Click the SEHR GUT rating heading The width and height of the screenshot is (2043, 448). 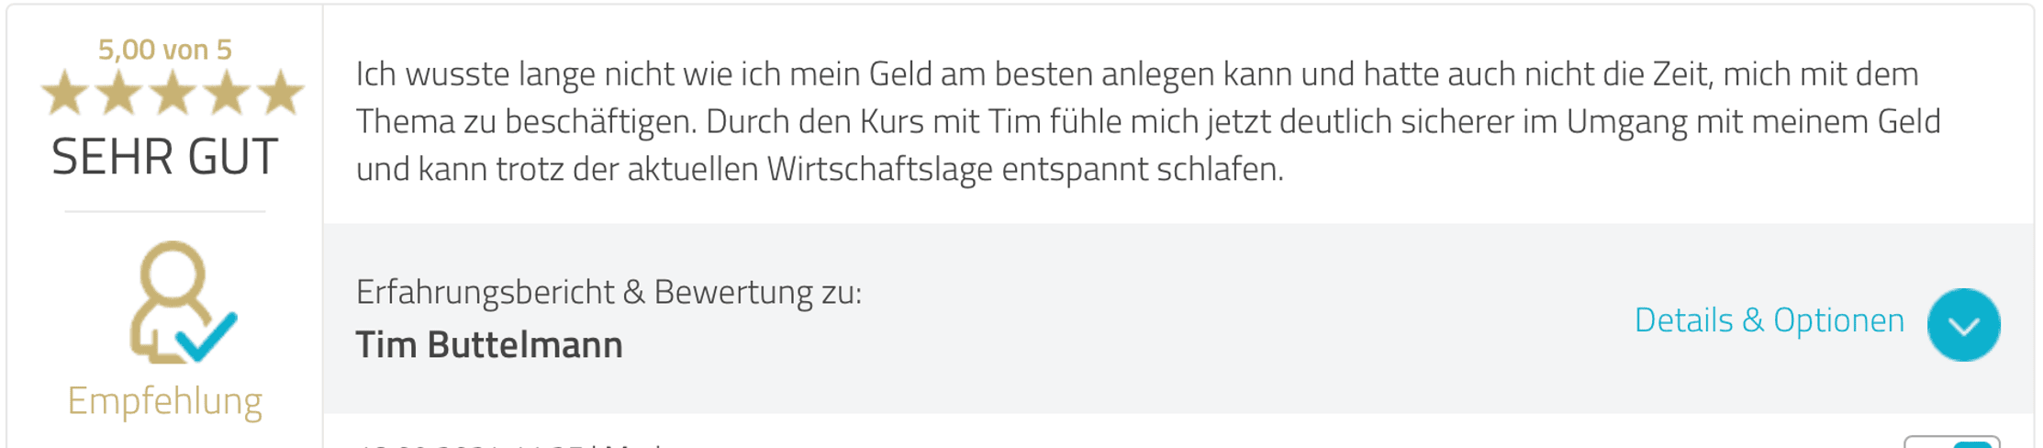165,156
